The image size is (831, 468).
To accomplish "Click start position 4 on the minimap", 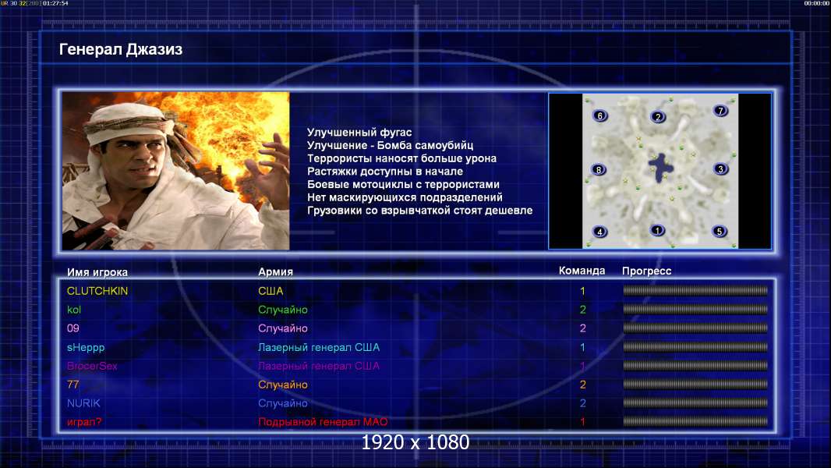I will click(x=599, y=232).
